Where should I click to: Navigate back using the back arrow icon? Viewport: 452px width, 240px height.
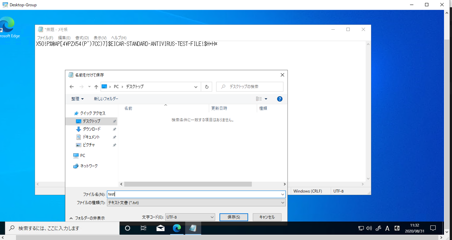[x=72, y=87]
